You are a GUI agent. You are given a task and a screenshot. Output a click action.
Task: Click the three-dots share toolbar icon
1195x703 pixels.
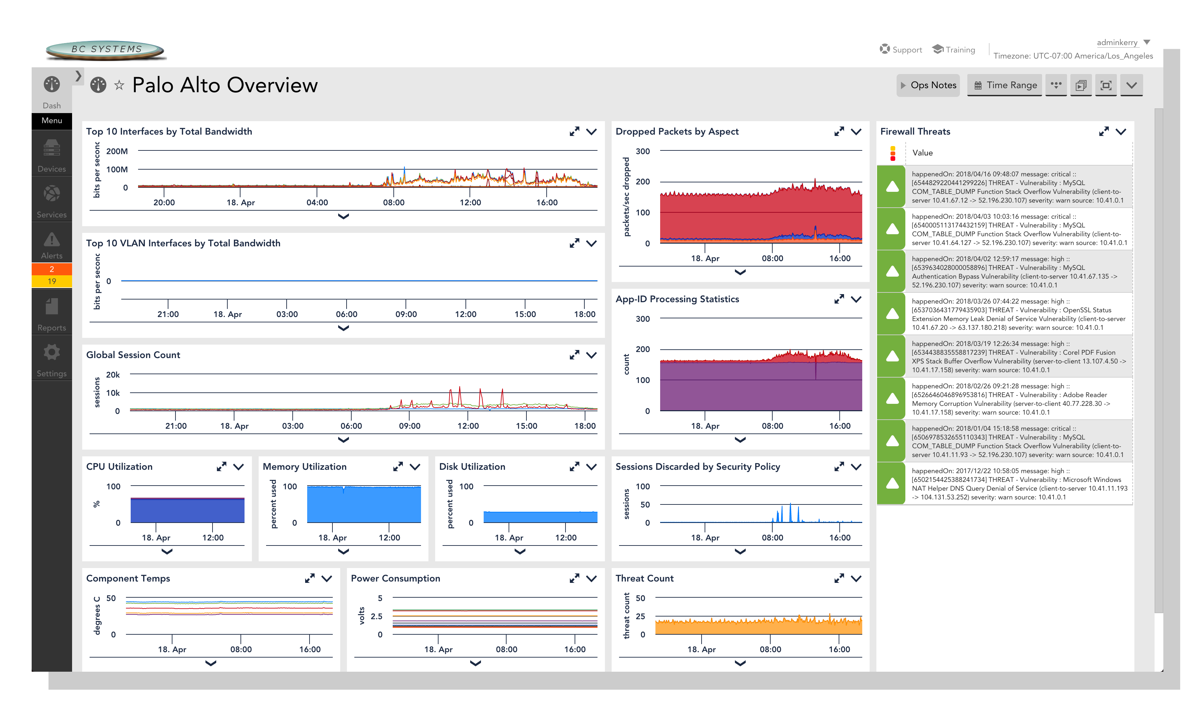click(x=1056, y=85)
